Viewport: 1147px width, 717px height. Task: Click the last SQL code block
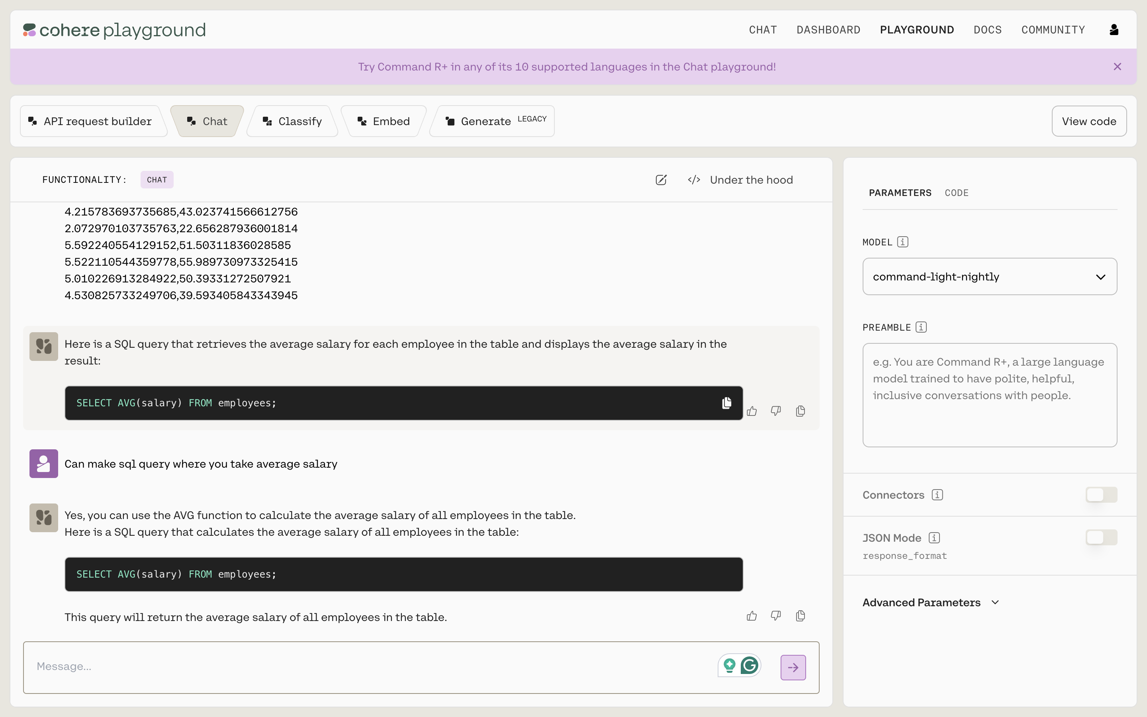click(403, 574)
